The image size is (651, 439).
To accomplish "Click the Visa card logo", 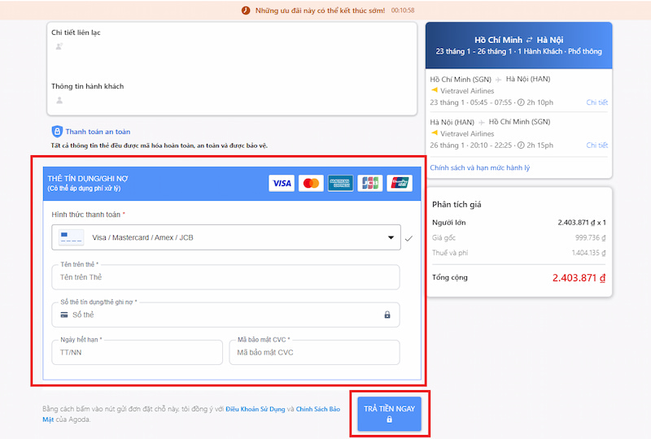I will coord(282,183).
